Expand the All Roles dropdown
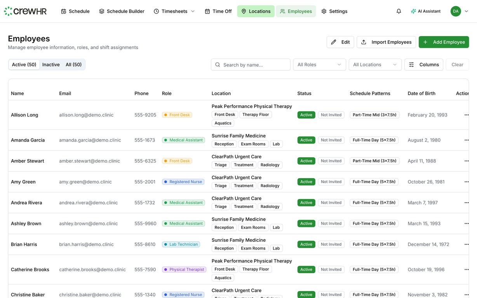Viewport: 477px width, 298px height. pos(319,64)
